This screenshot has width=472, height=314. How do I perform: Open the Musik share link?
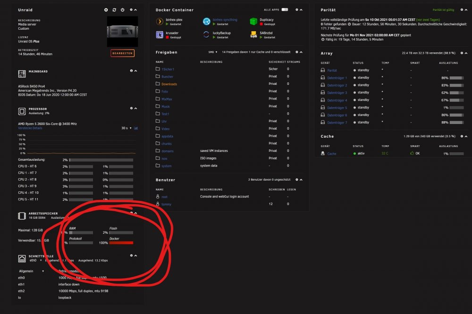166,107
